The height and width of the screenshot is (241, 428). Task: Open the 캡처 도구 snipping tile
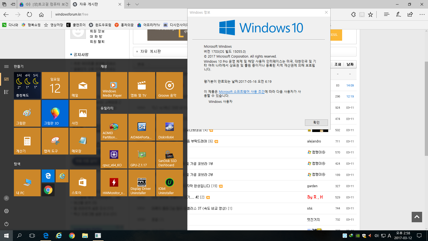55,141
